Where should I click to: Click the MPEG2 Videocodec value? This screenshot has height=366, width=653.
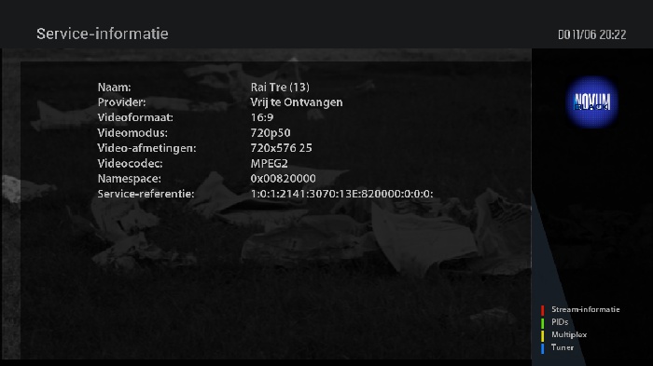pos(269,164)
